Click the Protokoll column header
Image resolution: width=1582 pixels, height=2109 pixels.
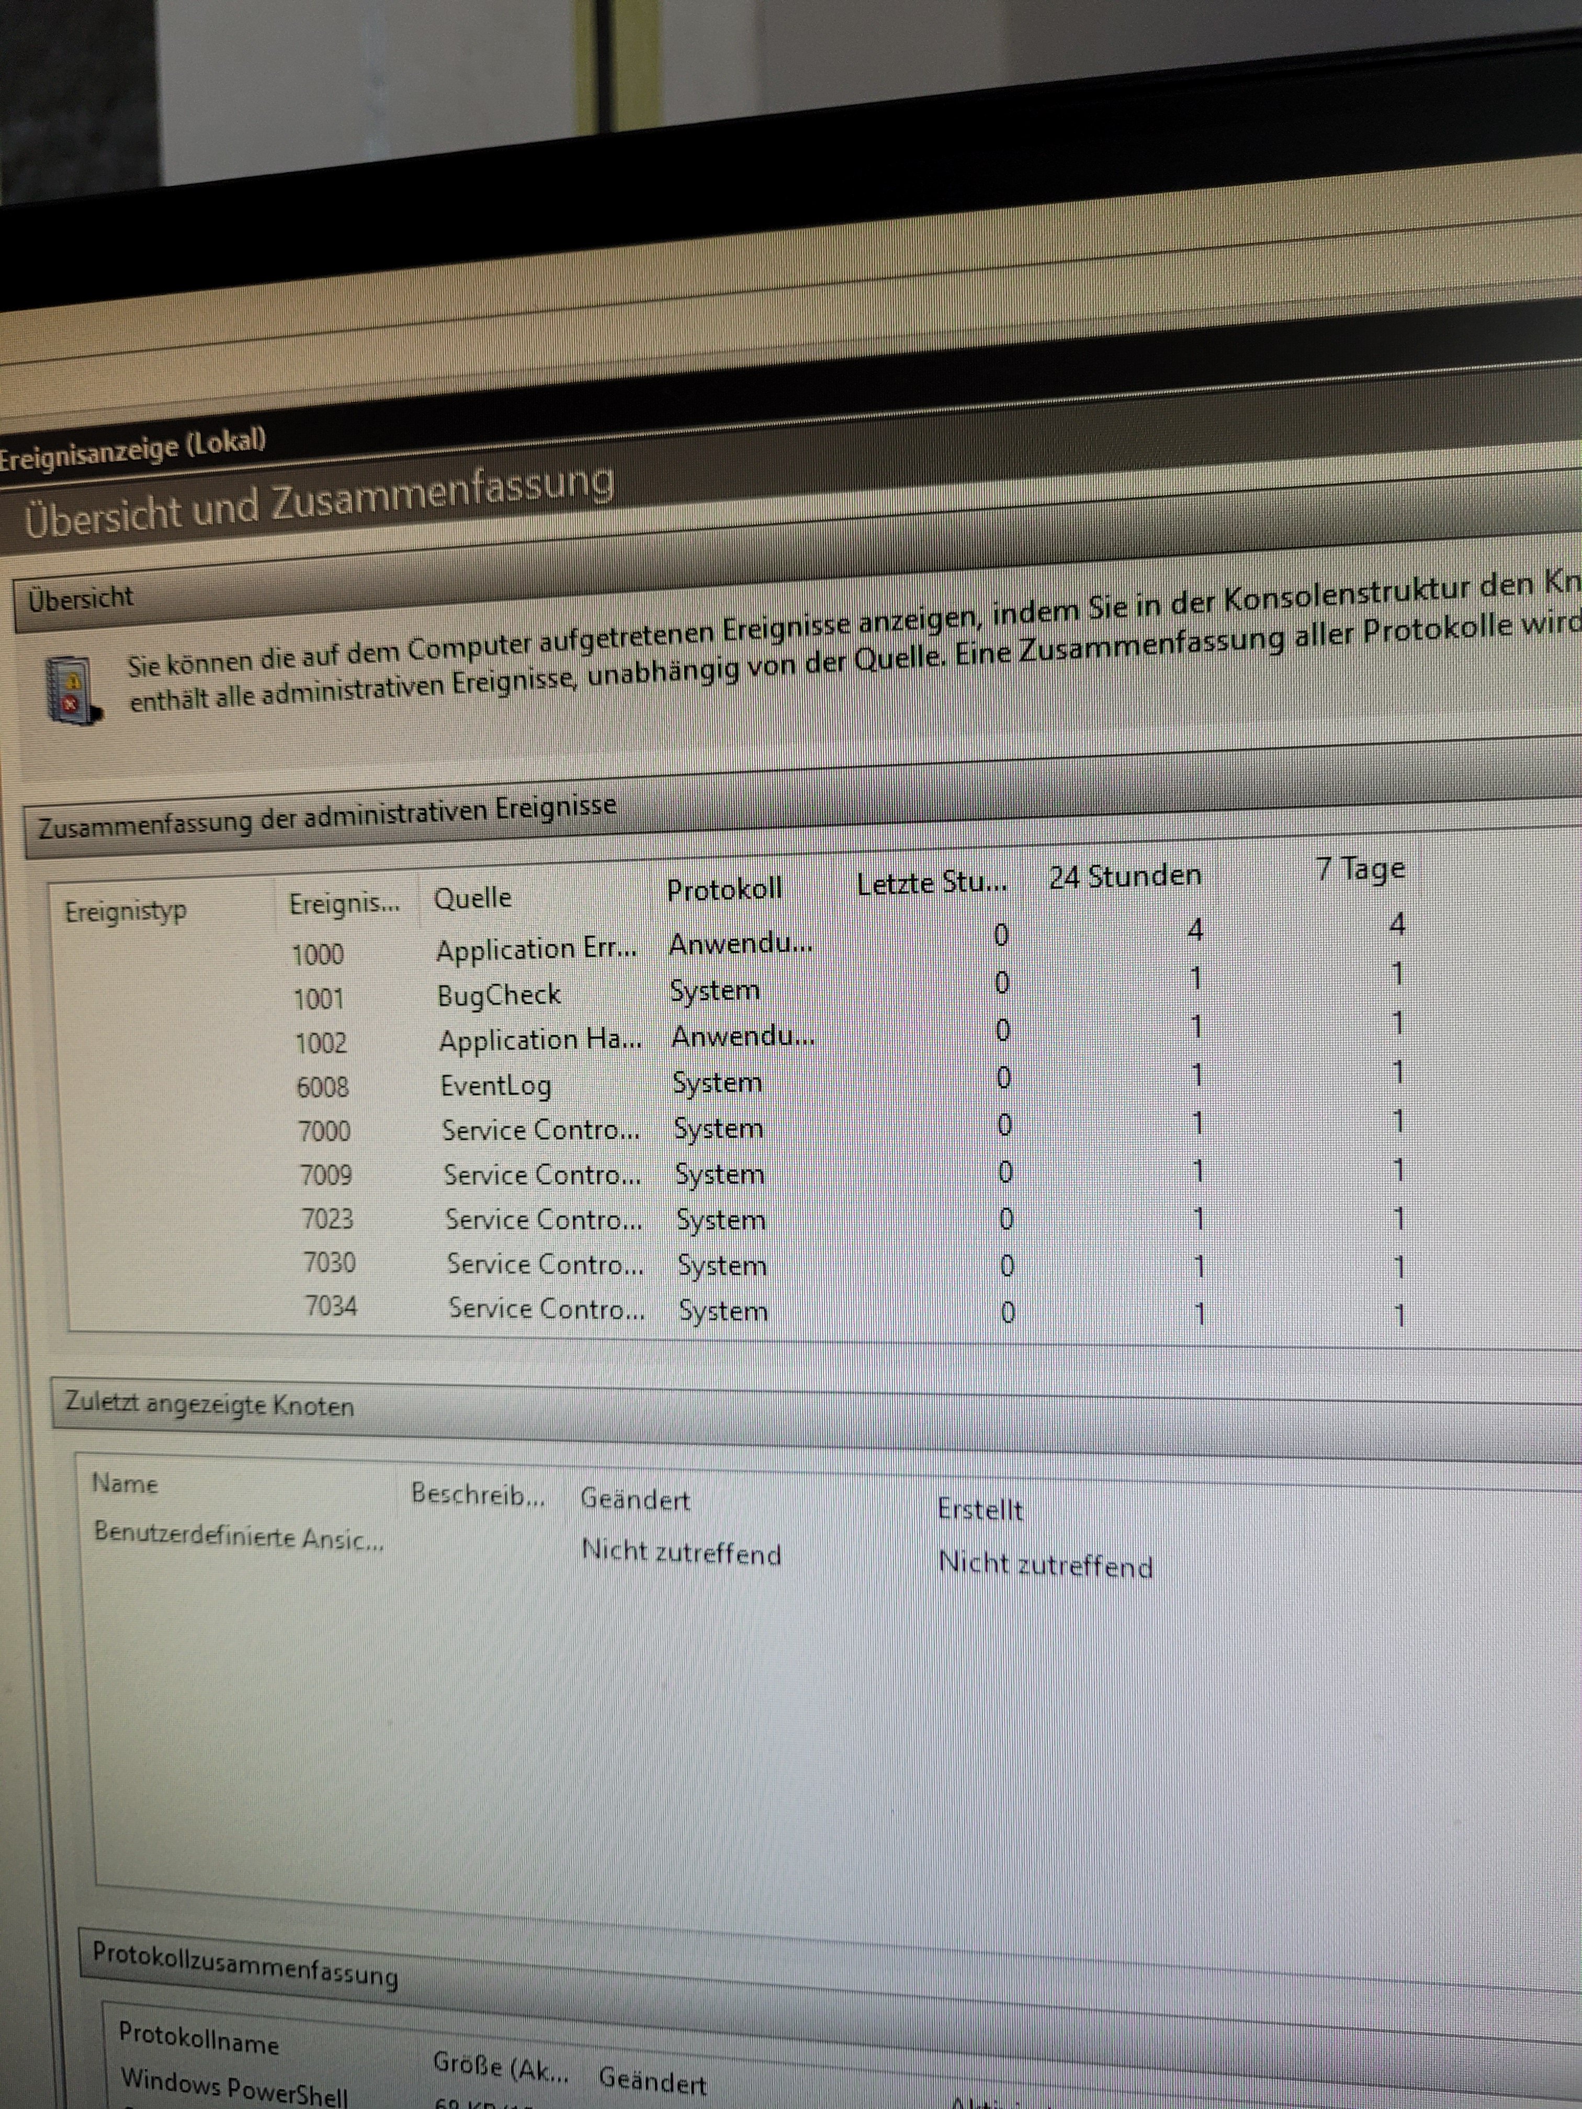point(724,890)
